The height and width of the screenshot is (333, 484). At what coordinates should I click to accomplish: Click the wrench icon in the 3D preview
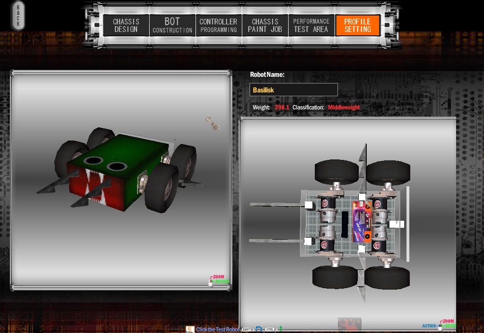pos(213,124)
